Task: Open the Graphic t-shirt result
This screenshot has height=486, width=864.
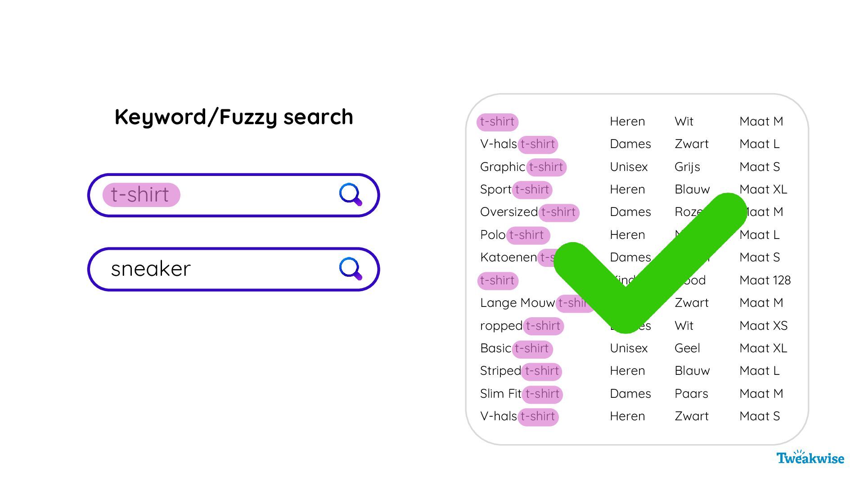Action: click(522, 167)
